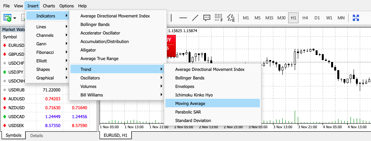Click the USDSEK ask price 8.57590
This screenshot has width=371, height=141.
coord(79,126)
